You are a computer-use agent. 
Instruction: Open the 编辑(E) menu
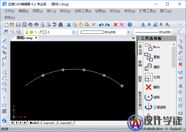coord(23,11)
